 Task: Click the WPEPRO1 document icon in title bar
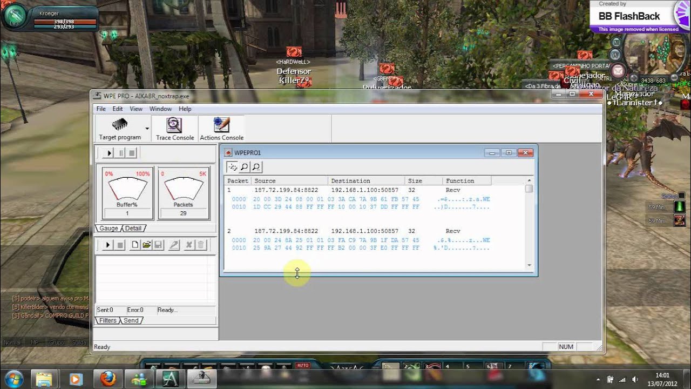pyautogui.click(x=228, y=153)
